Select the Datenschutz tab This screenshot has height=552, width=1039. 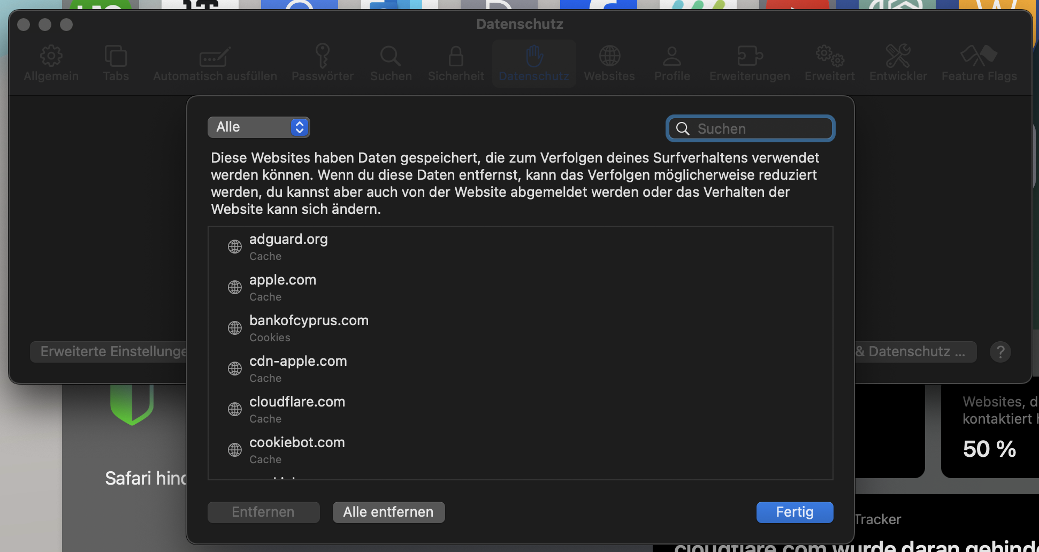(533, 63)
